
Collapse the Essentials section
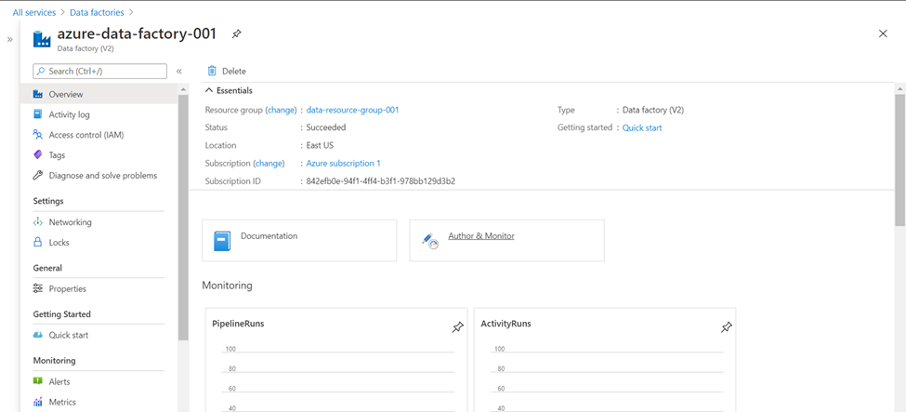[x=209, y=90]
